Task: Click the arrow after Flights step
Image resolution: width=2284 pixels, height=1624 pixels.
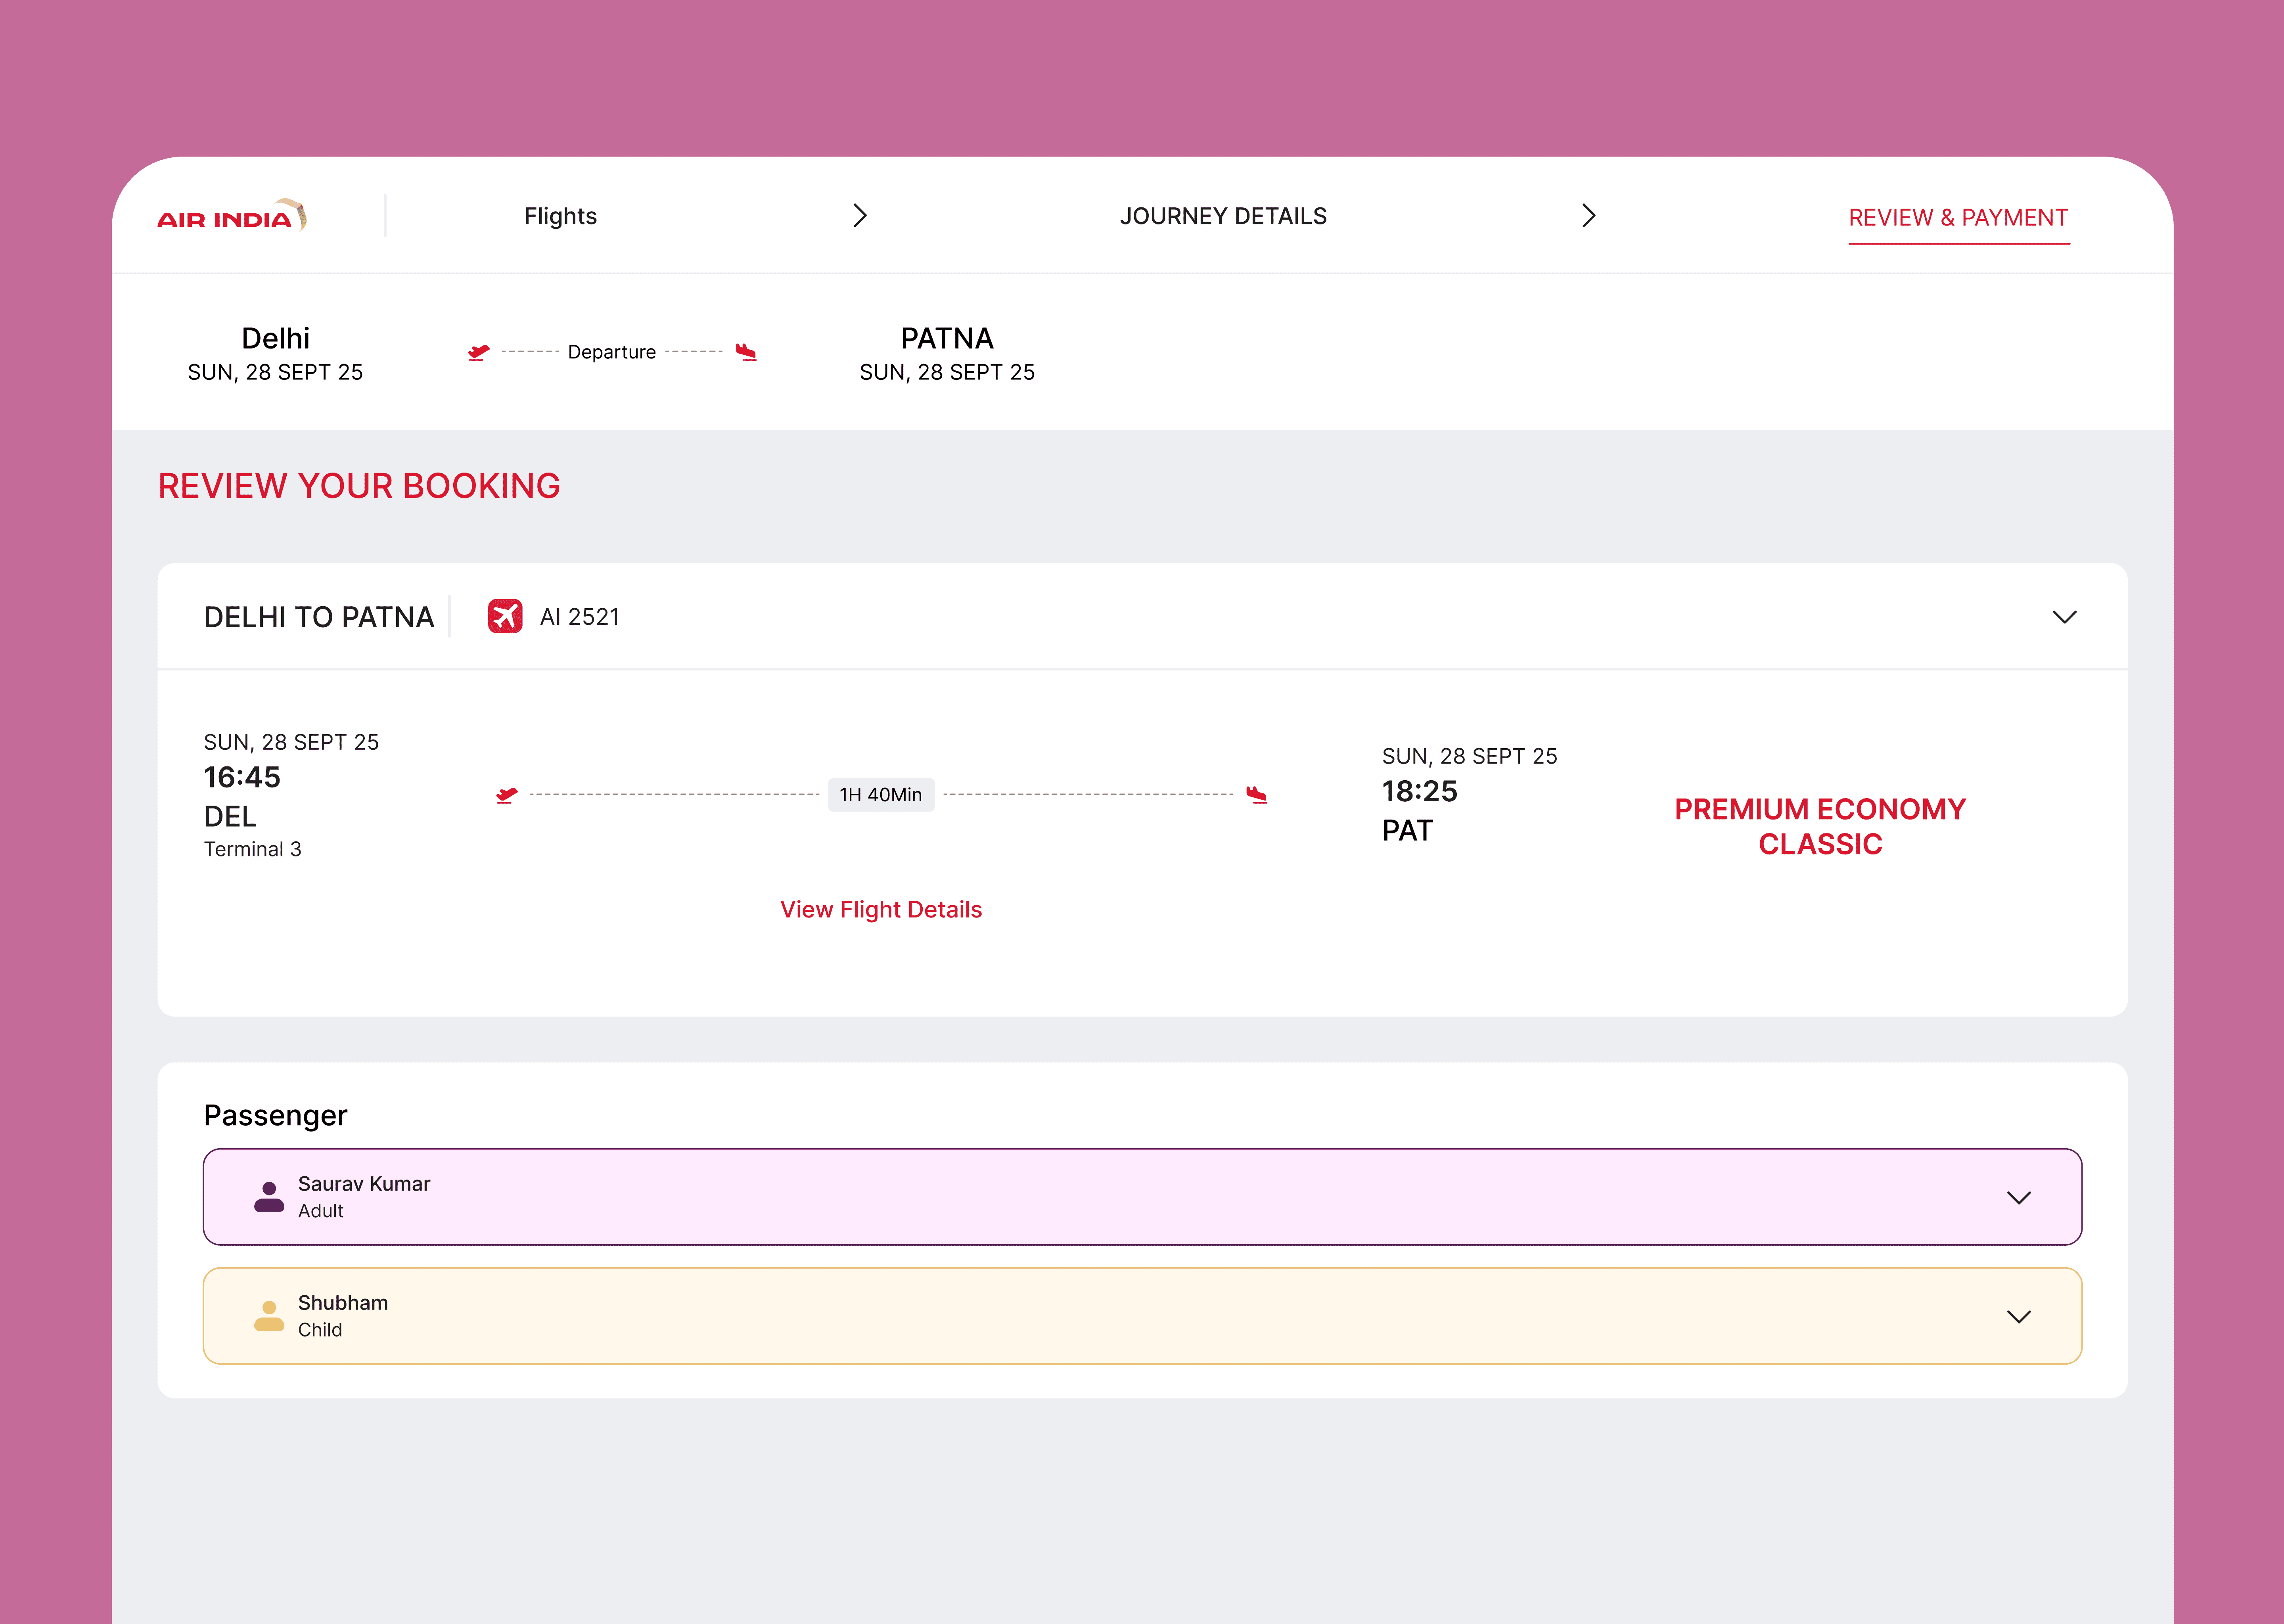Action: pyautogui.click(x=859, y=216)
